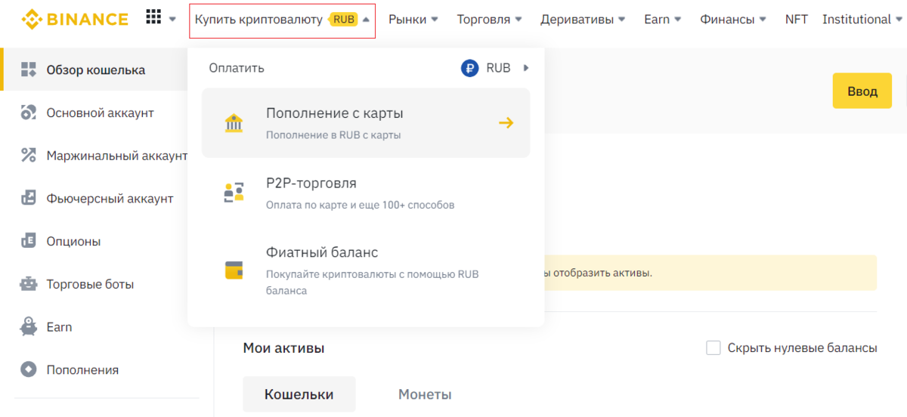This screenshot has width=907, height=417.
Task: Collapse Купить криптовалюту dropdown arrow
Action: point(366,20)
